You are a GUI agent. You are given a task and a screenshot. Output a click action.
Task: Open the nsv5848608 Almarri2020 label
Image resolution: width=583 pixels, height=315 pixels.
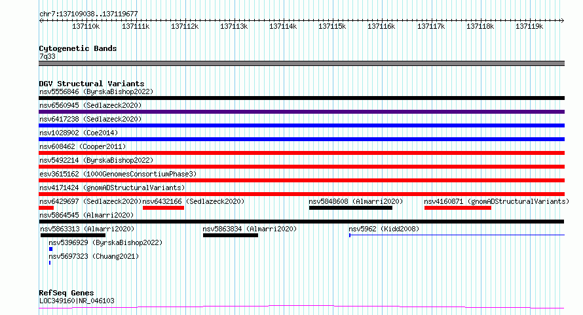(x=356, y=201)
